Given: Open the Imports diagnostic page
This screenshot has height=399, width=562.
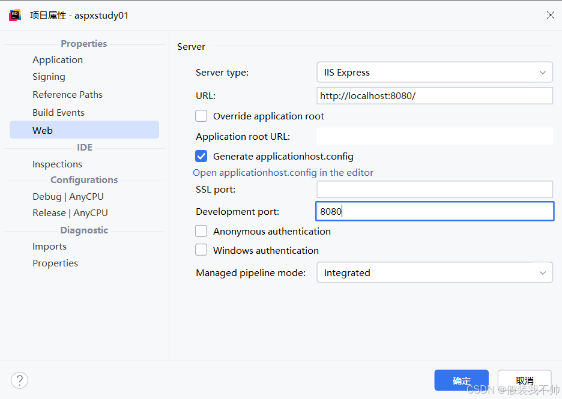Looking at the screenshot, I should click(49, 247).
